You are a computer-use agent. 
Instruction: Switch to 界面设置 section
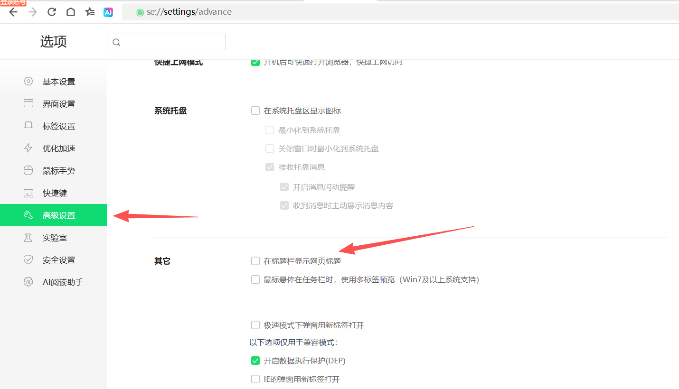point(59,104)
